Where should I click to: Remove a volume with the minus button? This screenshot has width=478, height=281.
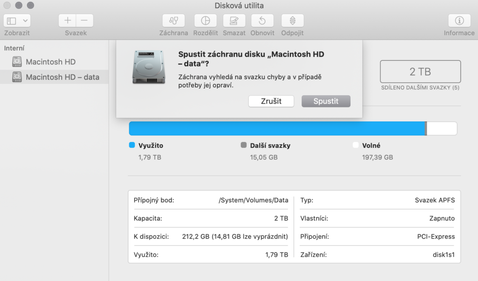84,21
